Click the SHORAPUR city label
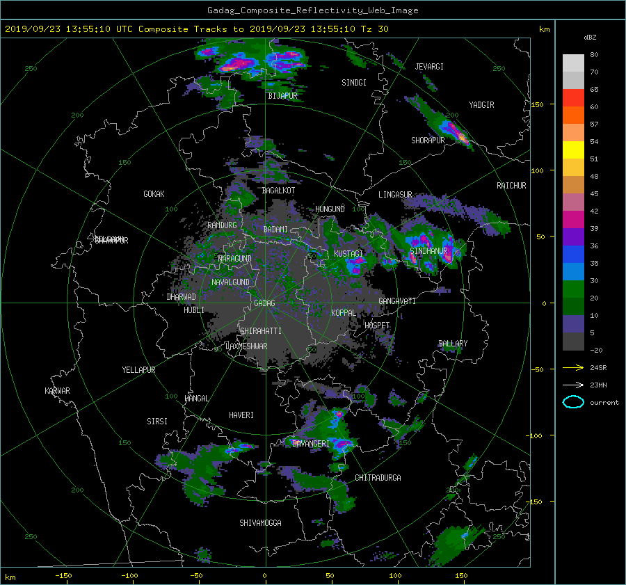This screenshot has height=585, width=626. point(428,141)
